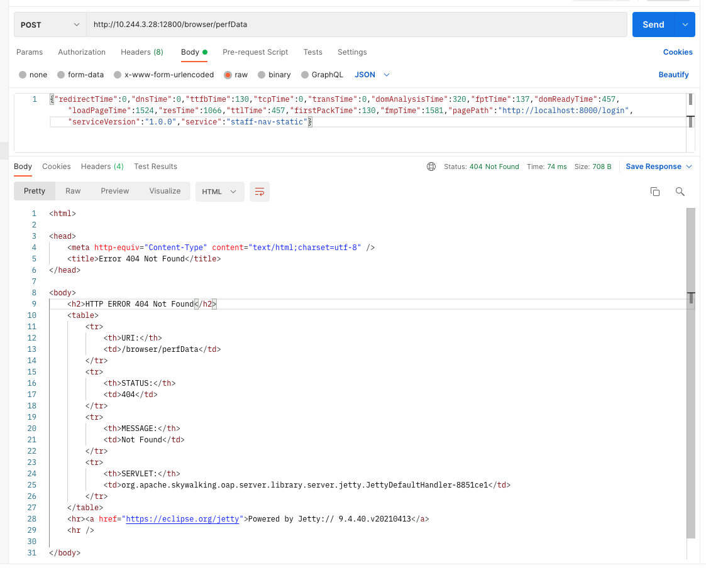Image resolution: width=706 pixels, height=568 pixels.
Task: Expand the Save Response chevron
Action: [x=689, y=167]
